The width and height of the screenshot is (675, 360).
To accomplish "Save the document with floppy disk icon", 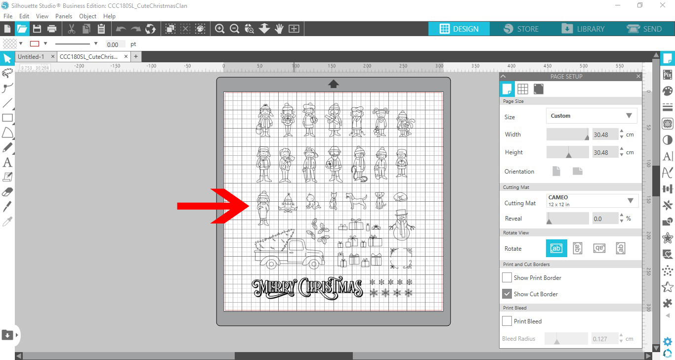I will coord(37,29).
